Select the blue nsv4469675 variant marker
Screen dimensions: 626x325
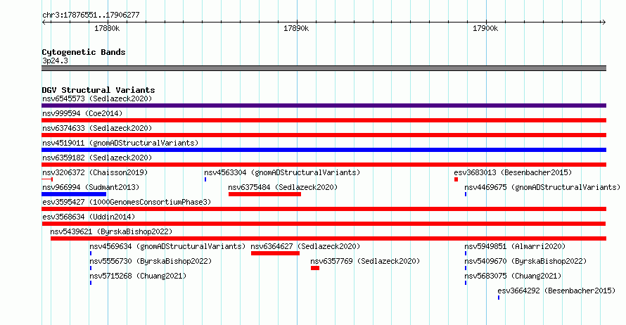point(466,194)
